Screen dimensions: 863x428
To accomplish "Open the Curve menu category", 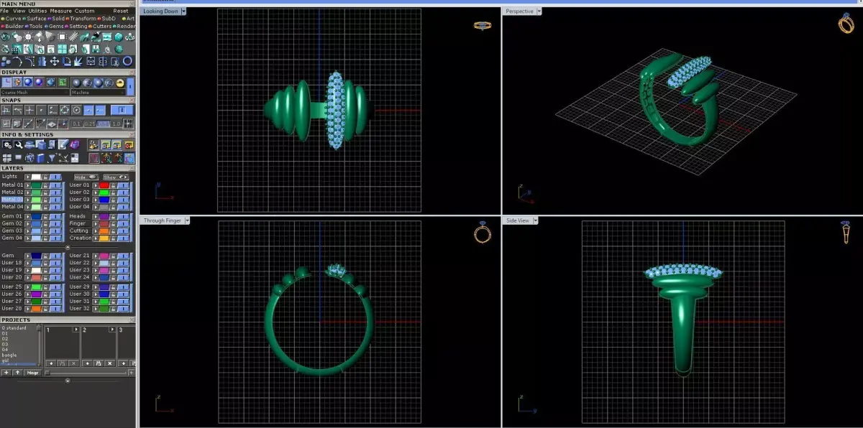I will click(x=13, y=19).
